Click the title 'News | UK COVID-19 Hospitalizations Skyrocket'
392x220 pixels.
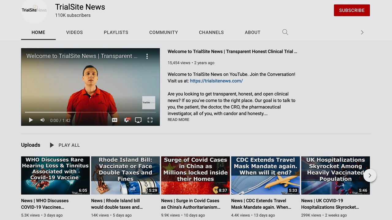pyautogui.click(x=330, y=204)
